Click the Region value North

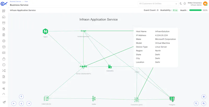pyautogui.click(x=158, y=51)
